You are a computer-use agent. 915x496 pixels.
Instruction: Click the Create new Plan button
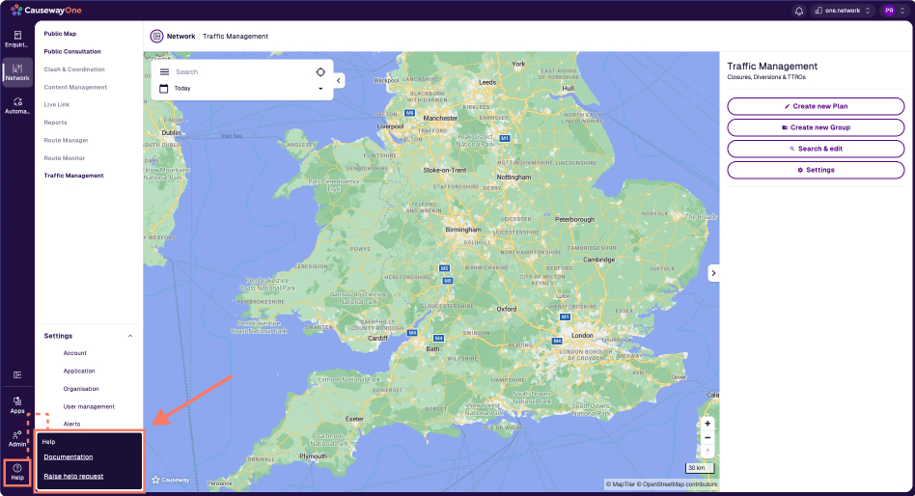816,106
